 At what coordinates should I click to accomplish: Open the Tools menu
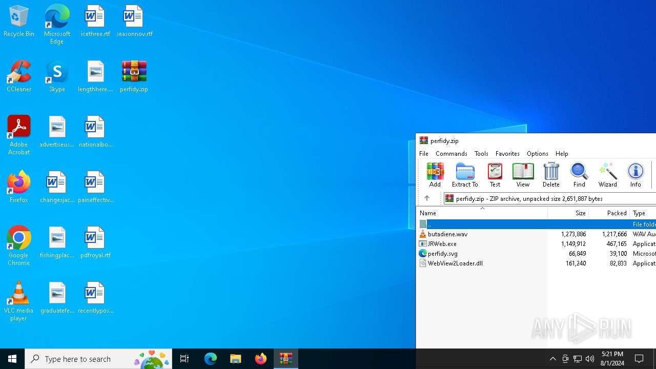[481, 154]
